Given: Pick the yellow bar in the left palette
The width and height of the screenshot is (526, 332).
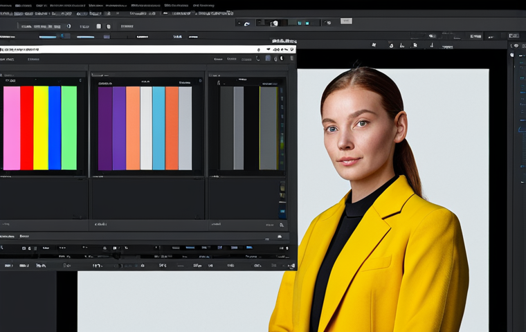Looking at the screenshot, I should [x=41, y=128].
